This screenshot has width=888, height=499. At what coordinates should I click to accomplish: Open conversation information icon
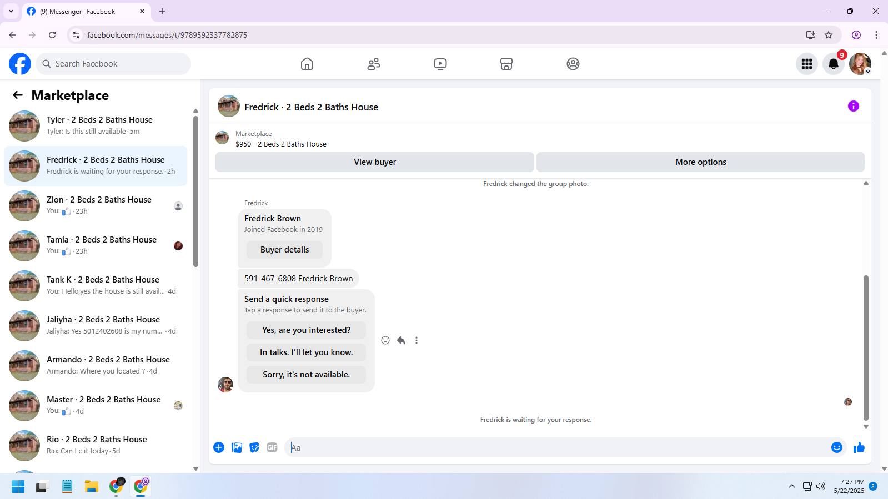pos(854,106)
